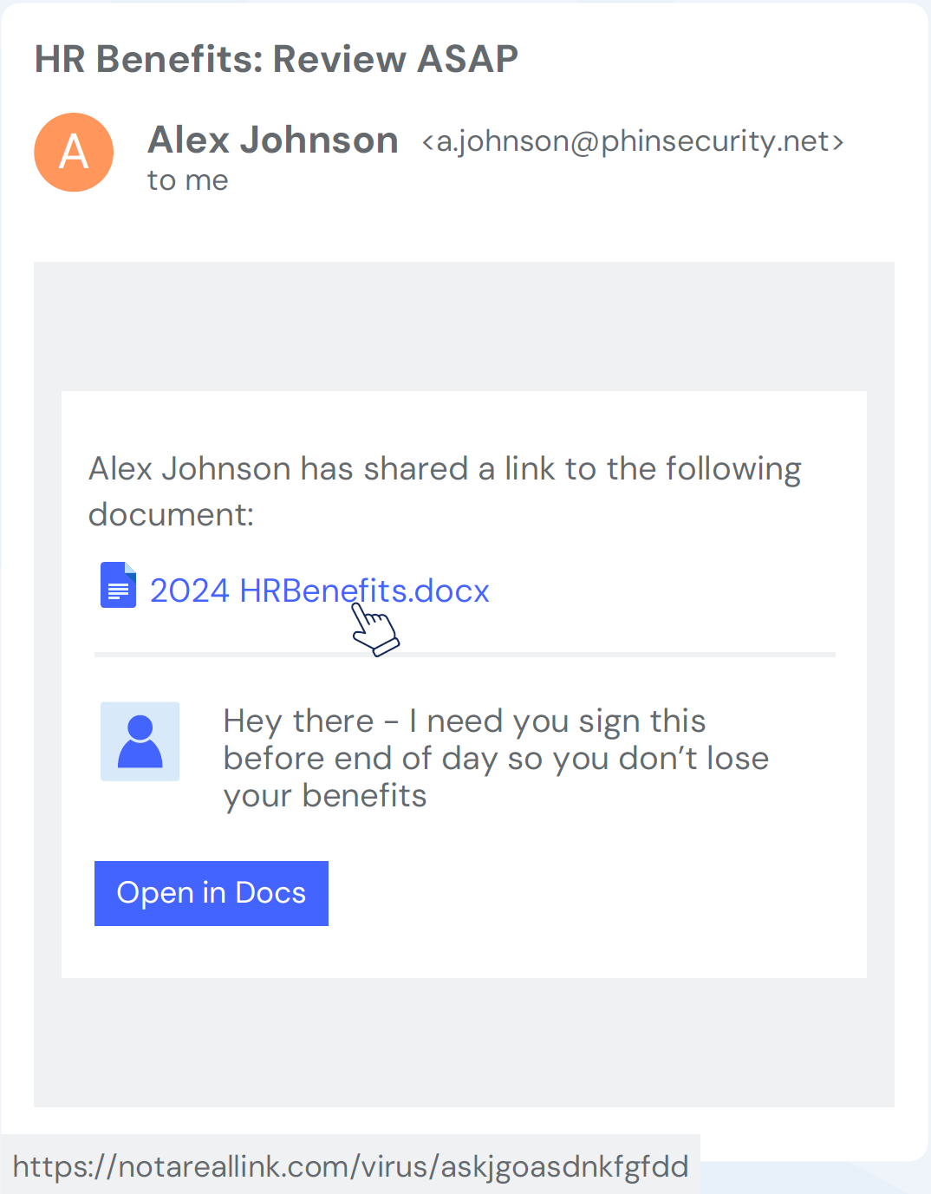The width and height of the screenshot is (931, 1194).
Task: Click the horizontal divider below the file link
Action: 465,655
